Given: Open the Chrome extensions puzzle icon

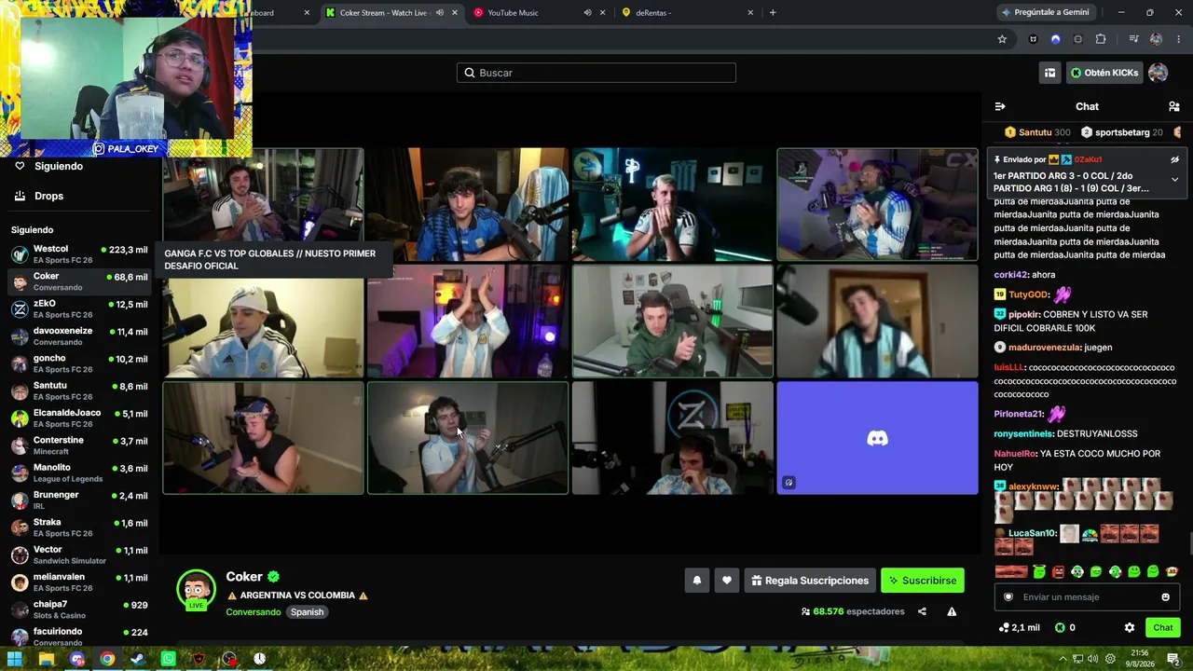Looking at the screenshot, I should point(1101,39).
